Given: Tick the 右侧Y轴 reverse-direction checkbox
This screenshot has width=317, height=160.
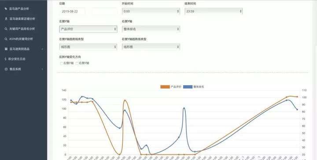Looking at the screenshot, I should click(77, 63).
